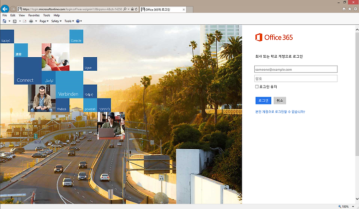Viewport: 359px width, 209px height.
Task: Click the Conecte tile
Action: pos(76,36)
